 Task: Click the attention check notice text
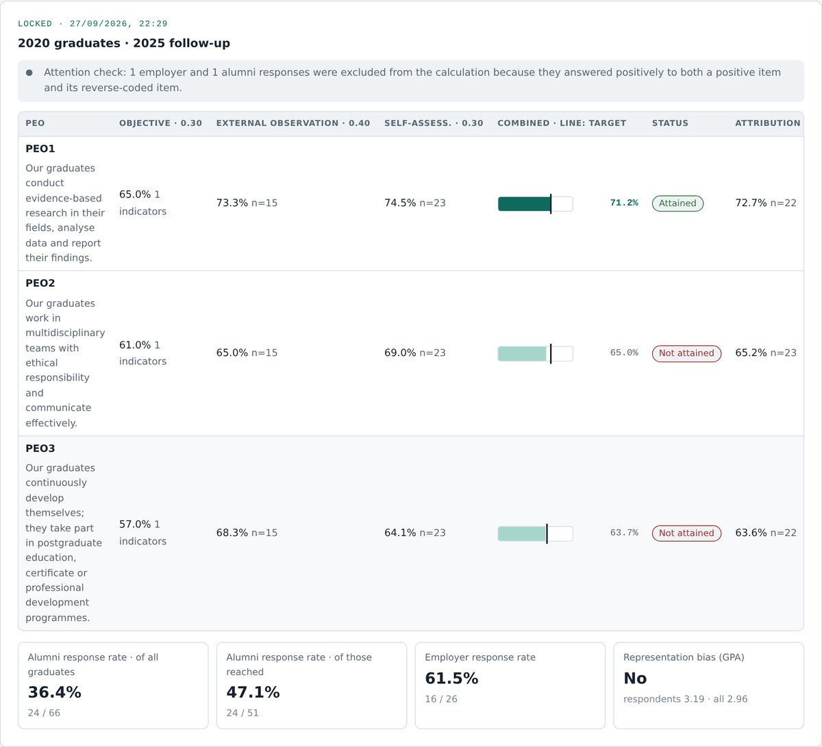point(412,80)
